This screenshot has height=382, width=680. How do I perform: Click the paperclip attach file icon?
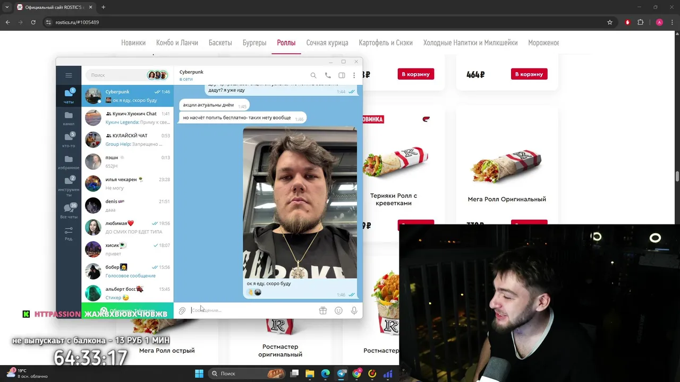click(x=182, y=310)
